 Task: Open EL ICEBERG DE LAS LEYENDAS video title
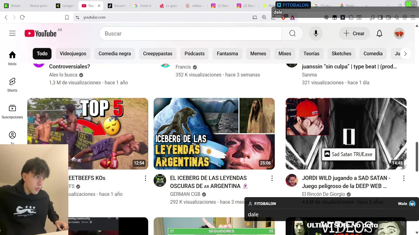[209, 182]
